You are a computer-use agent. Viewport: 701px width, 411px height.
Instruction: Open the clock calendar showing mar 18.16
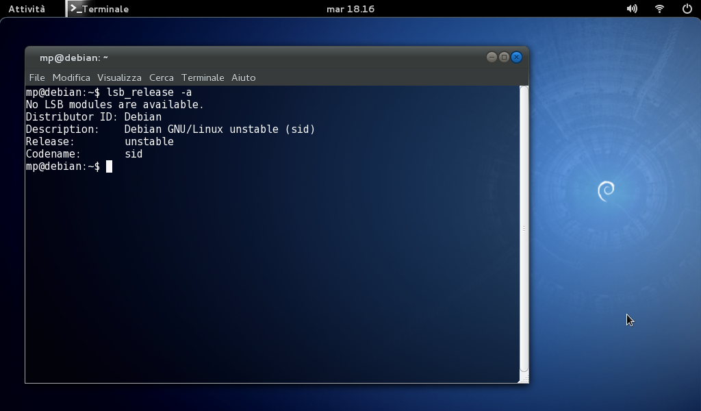(x=350, y=9)
